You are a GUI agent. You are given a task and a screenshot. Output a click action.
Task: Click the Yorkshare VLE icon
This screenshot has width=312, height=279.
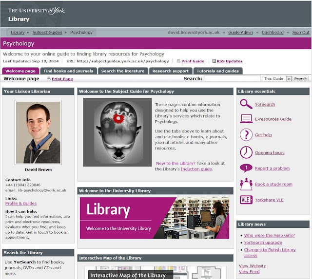tap(246, 200)
